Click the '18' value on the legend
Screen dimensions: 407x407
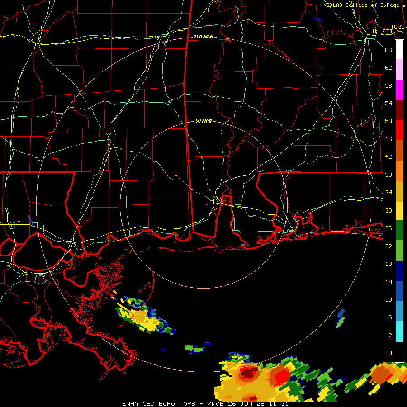(x=388, y=264)
